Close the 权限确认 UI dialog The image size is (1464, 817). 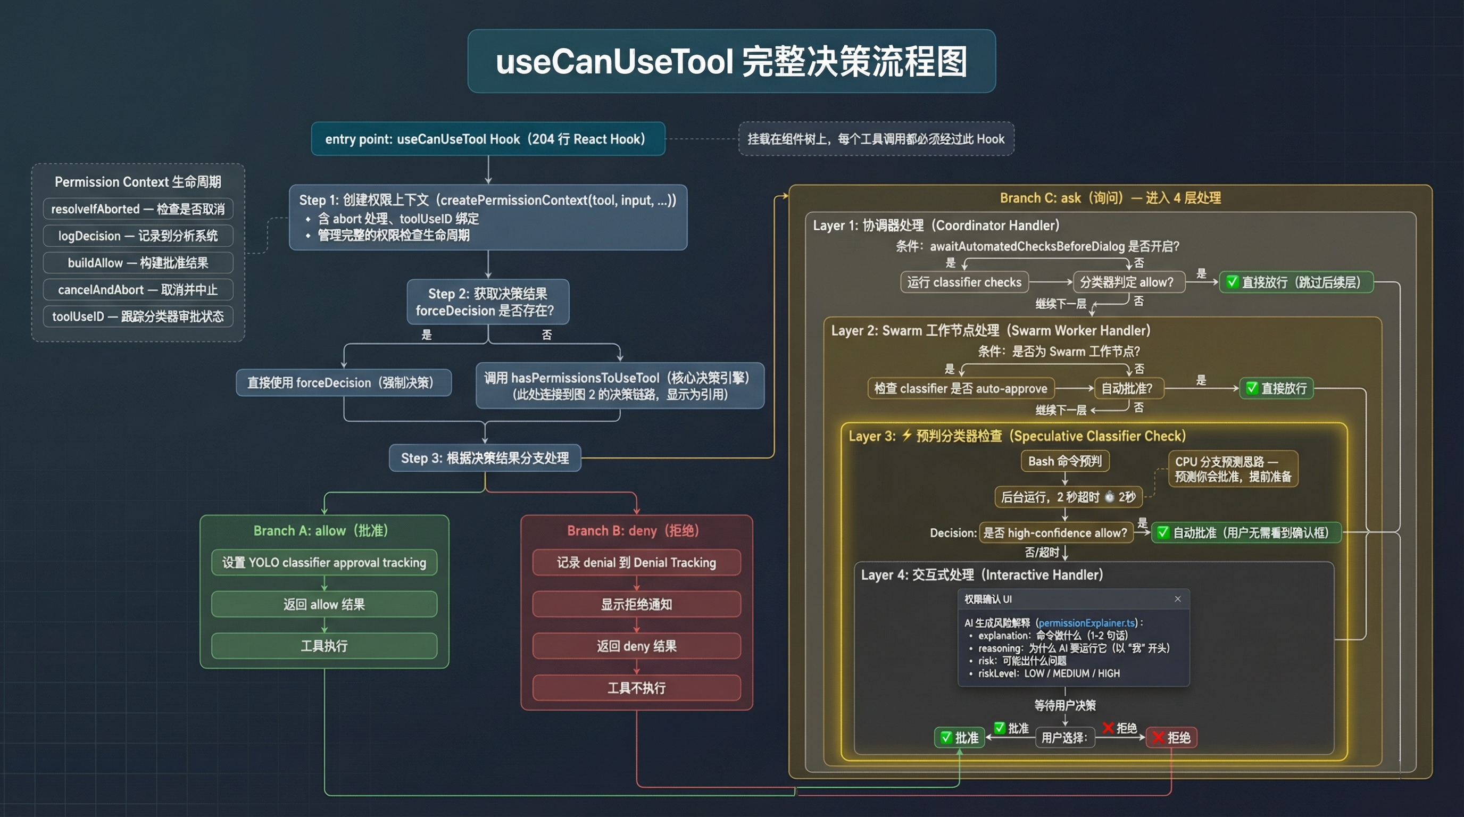coord(1178,599)
